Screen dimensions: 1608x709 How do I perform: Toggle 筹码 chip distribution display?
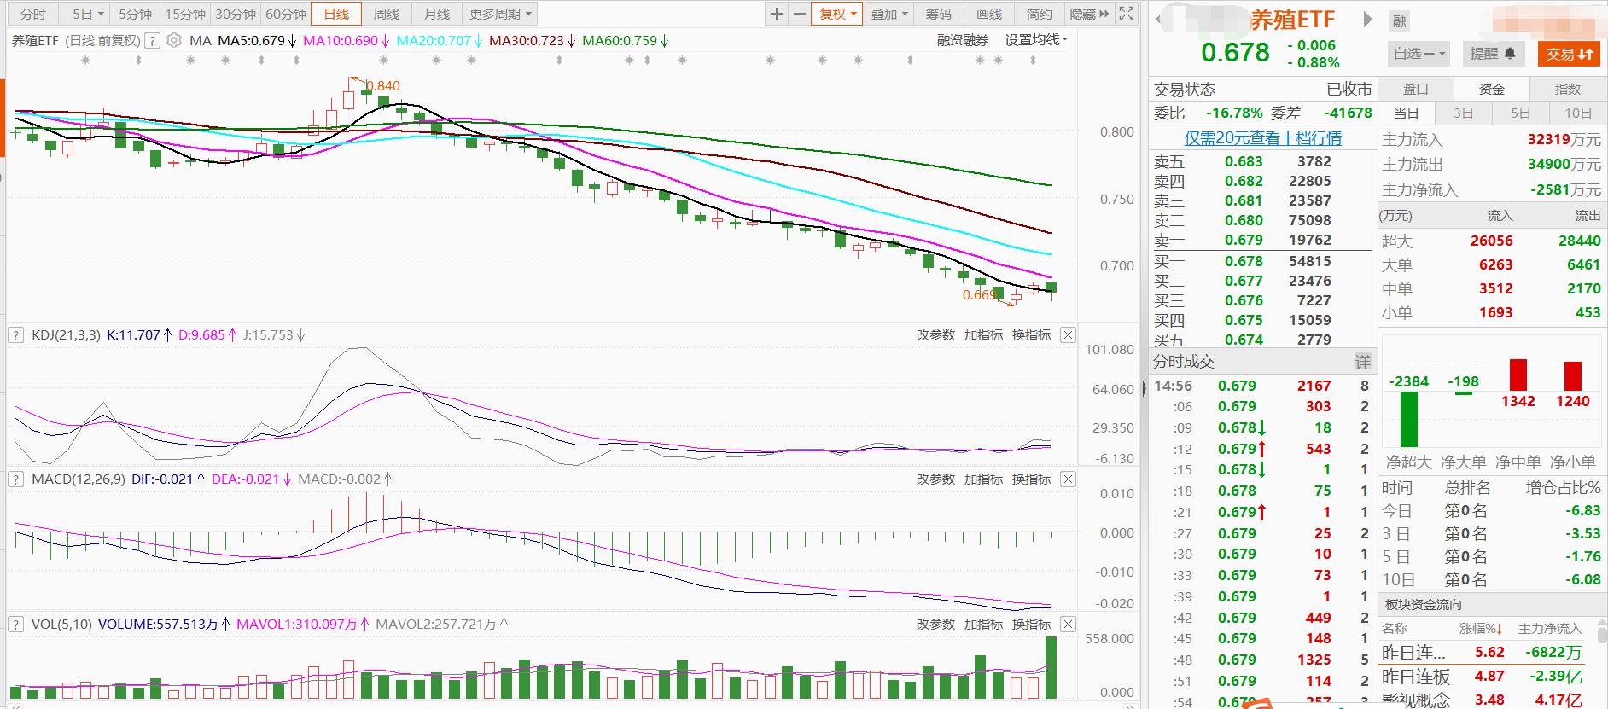[938, 14]
